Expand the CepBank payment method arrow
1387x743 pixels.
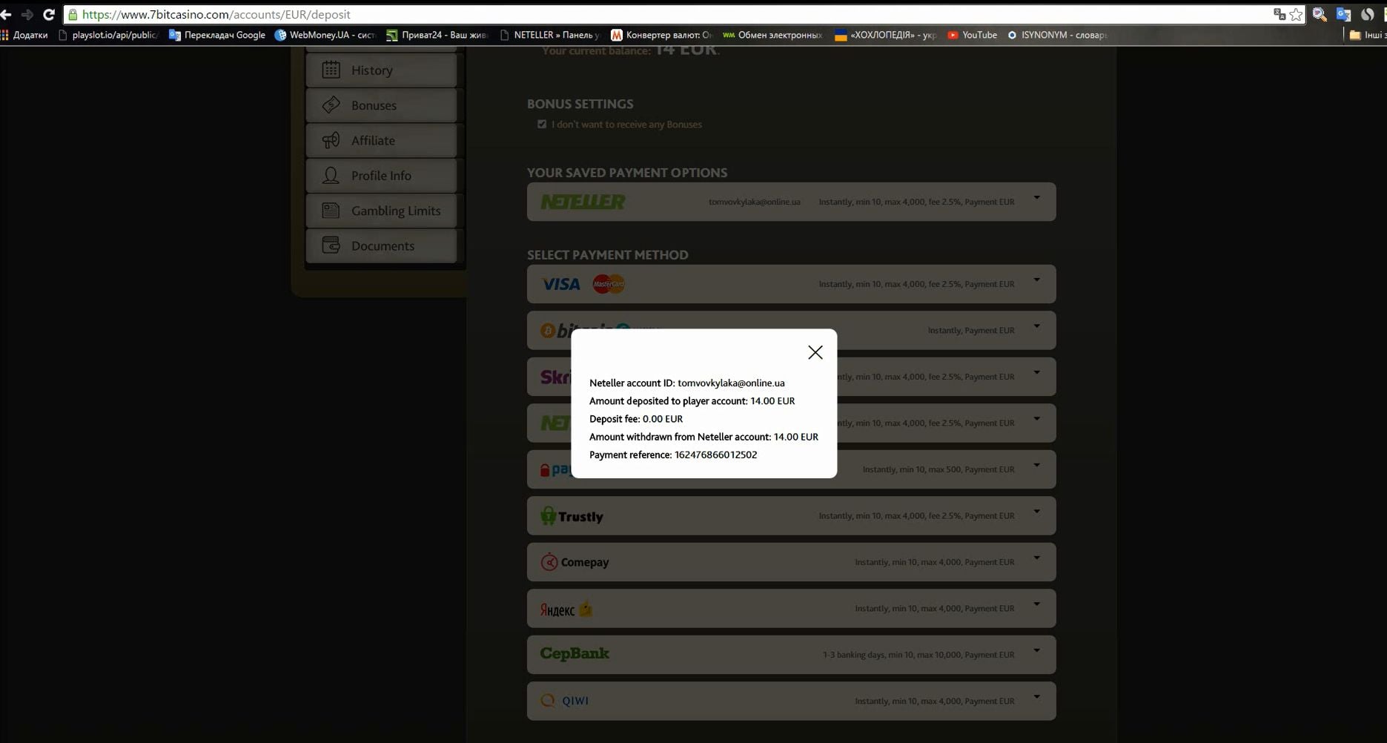point(1037,651)
